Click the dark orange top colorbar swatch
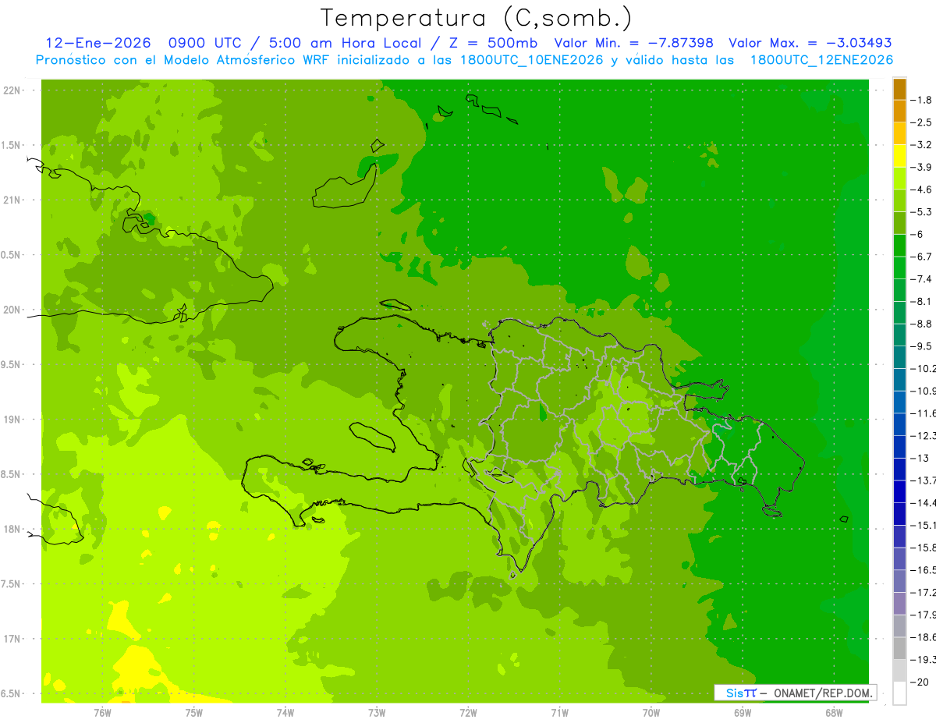This screenshot has height=723, width=936. point(899,89)
